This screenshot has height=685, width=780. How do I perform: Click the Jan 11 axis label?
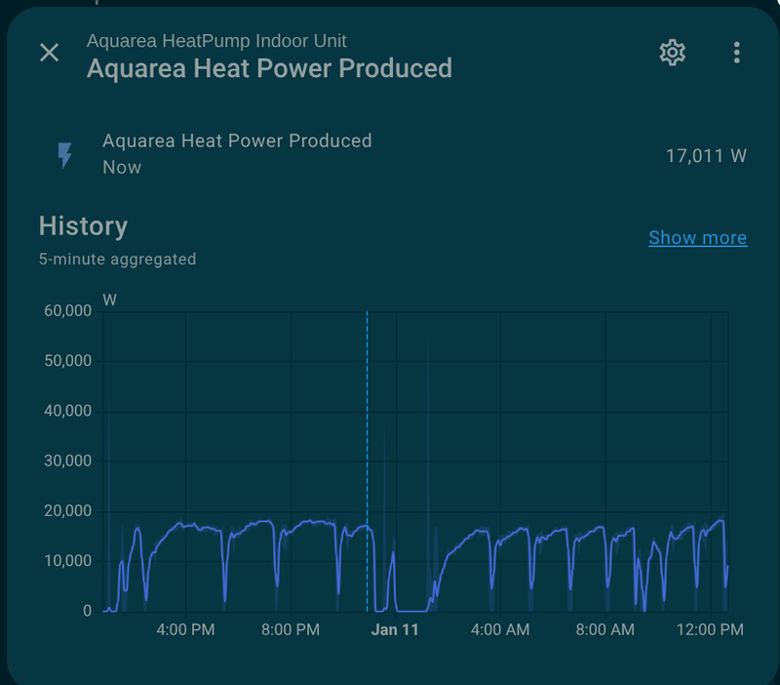(x=395, y=629)
